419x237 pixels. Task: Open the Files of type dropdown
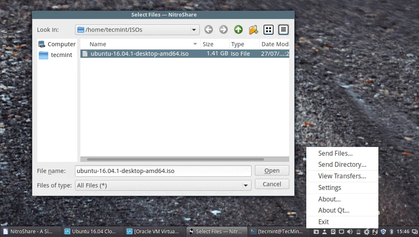pos(246,185)
